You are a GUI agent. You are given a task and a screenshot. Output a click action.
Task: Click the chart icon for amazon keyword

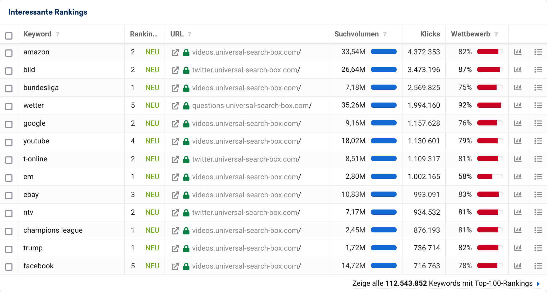(x=517, y=52)
